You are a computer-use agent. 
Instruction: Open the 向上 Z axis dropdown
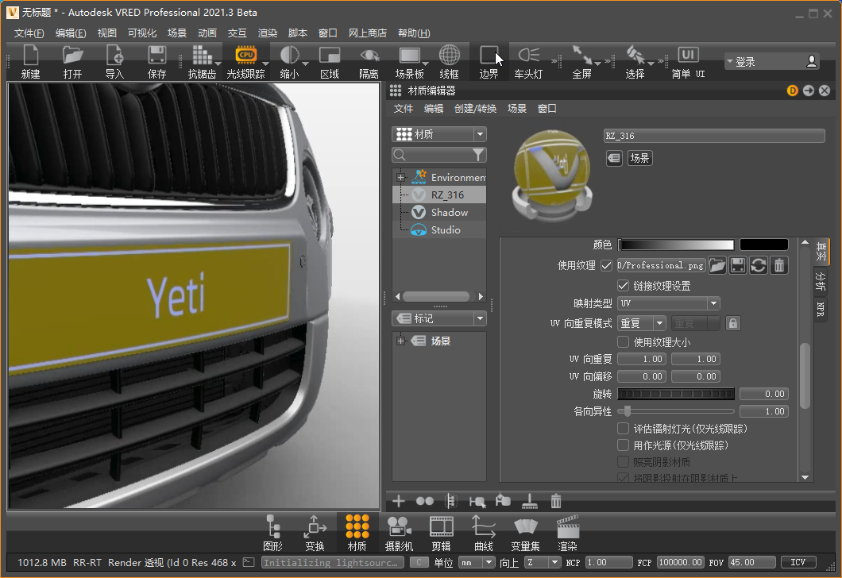click(x=543, y=562)
